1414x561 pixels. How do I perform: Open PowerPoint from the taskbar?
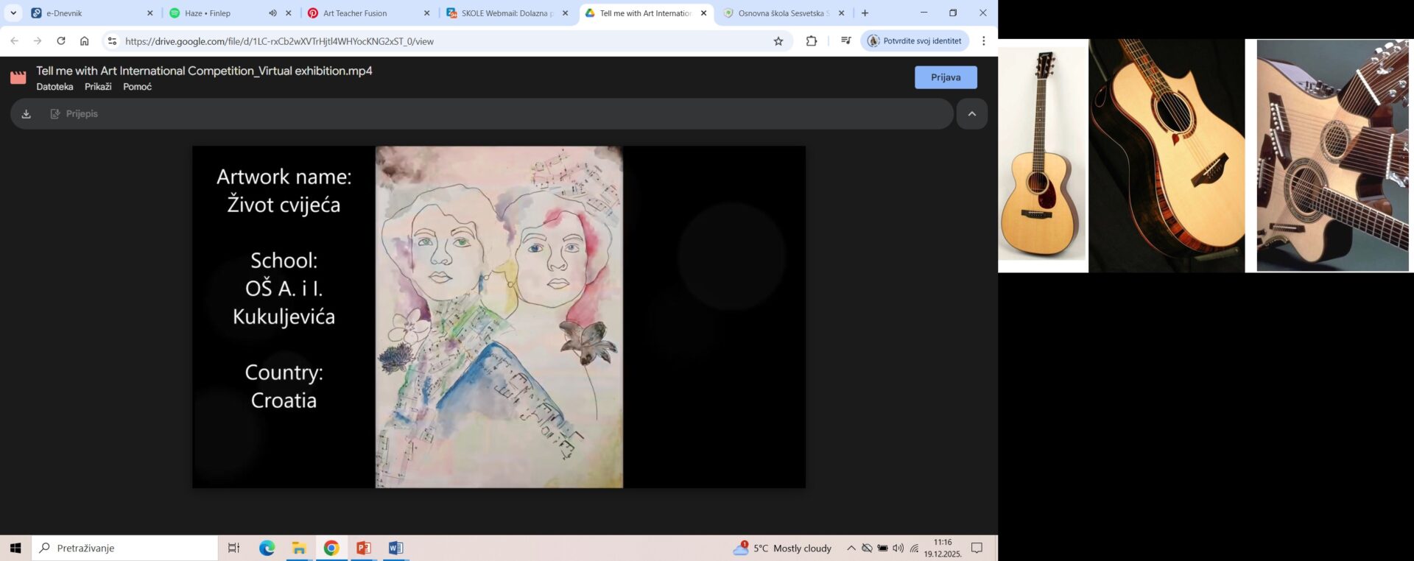(363, 548)
